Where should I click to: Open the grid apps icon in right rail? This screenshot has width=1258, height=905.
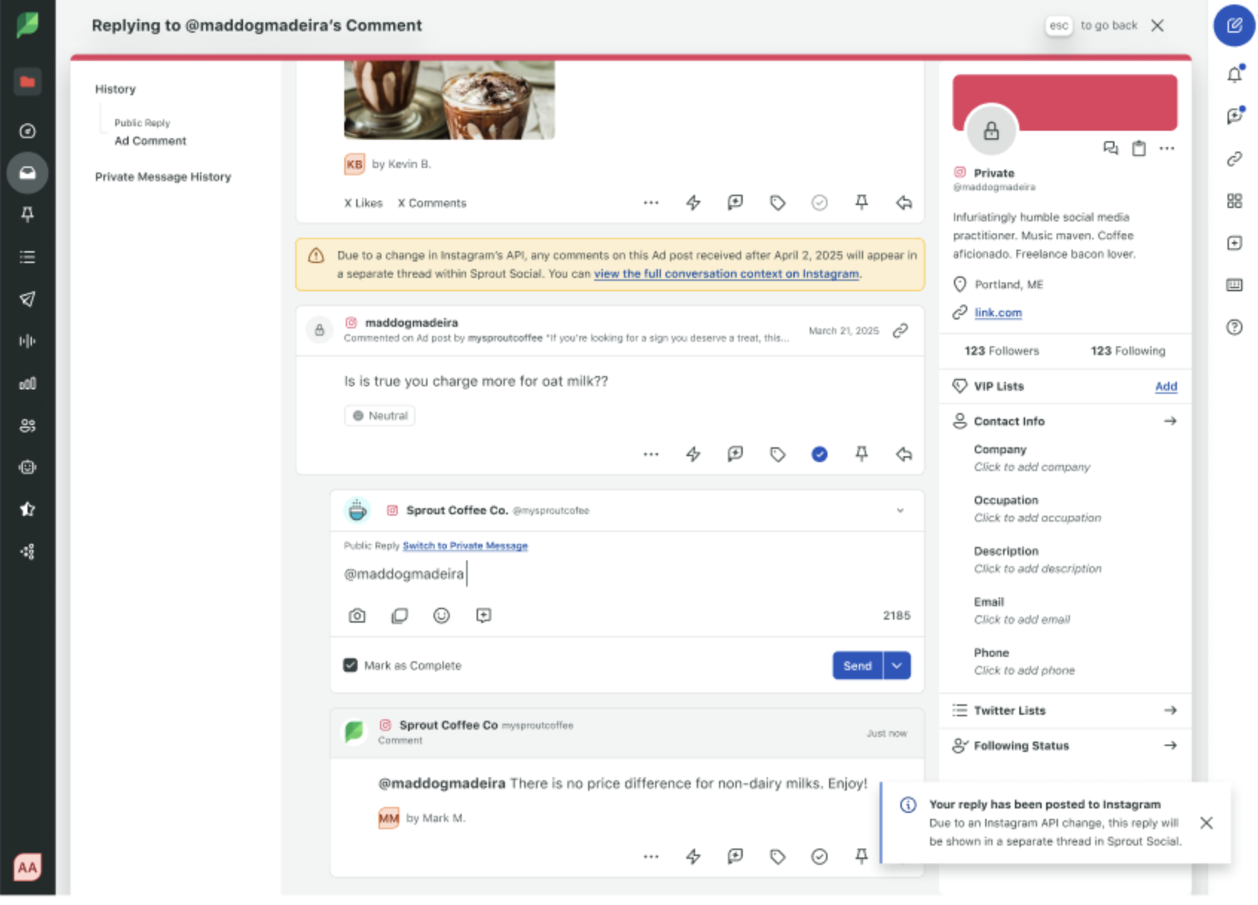[x=1235, y=201]
